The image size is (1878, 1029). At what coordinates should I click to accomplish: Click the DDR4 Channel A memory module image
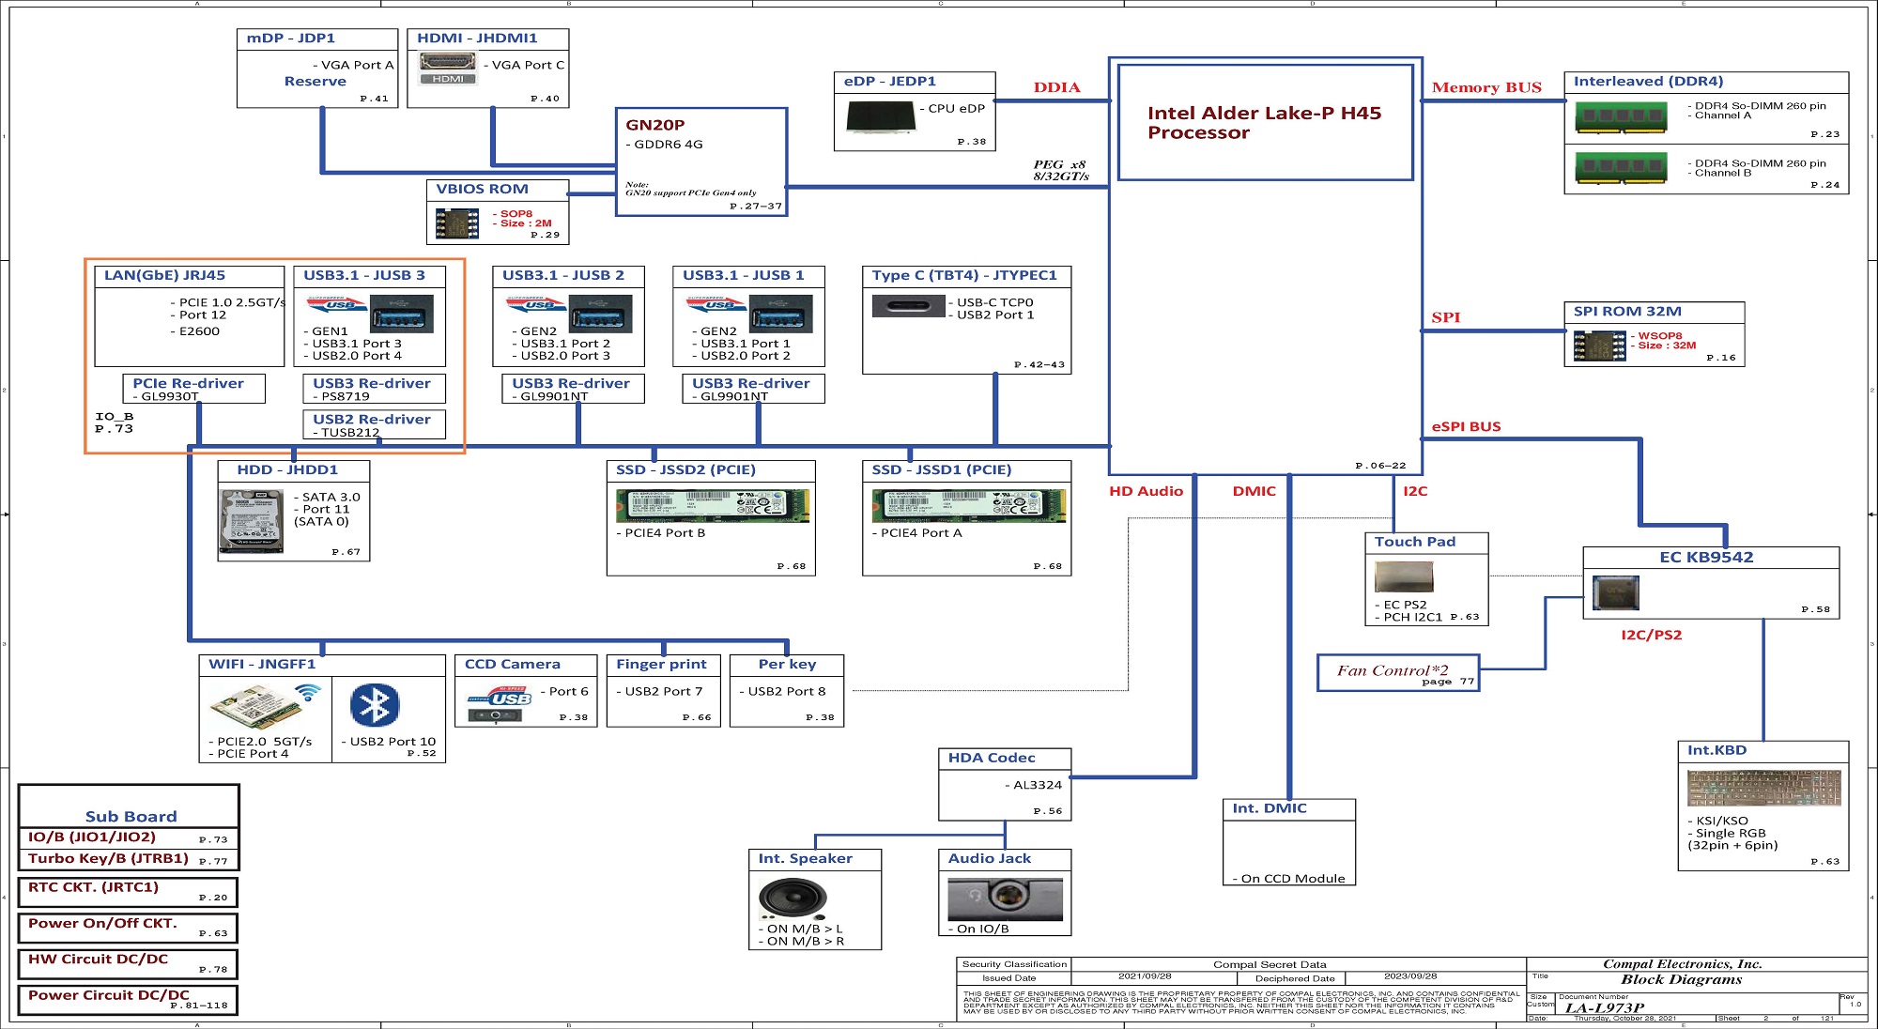pos(1621,116)
